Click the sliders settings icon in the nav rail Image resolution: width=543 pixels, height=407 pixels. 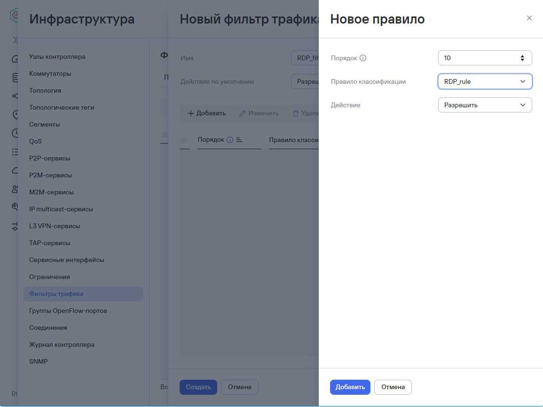pos(15,226)
